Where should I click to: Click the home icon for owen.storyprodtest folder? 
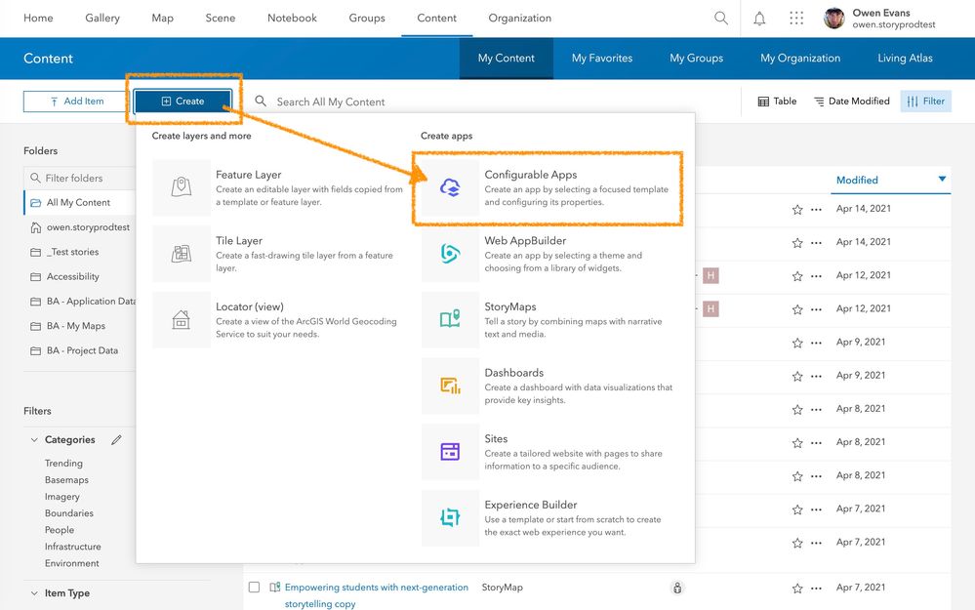pos(35,227)
